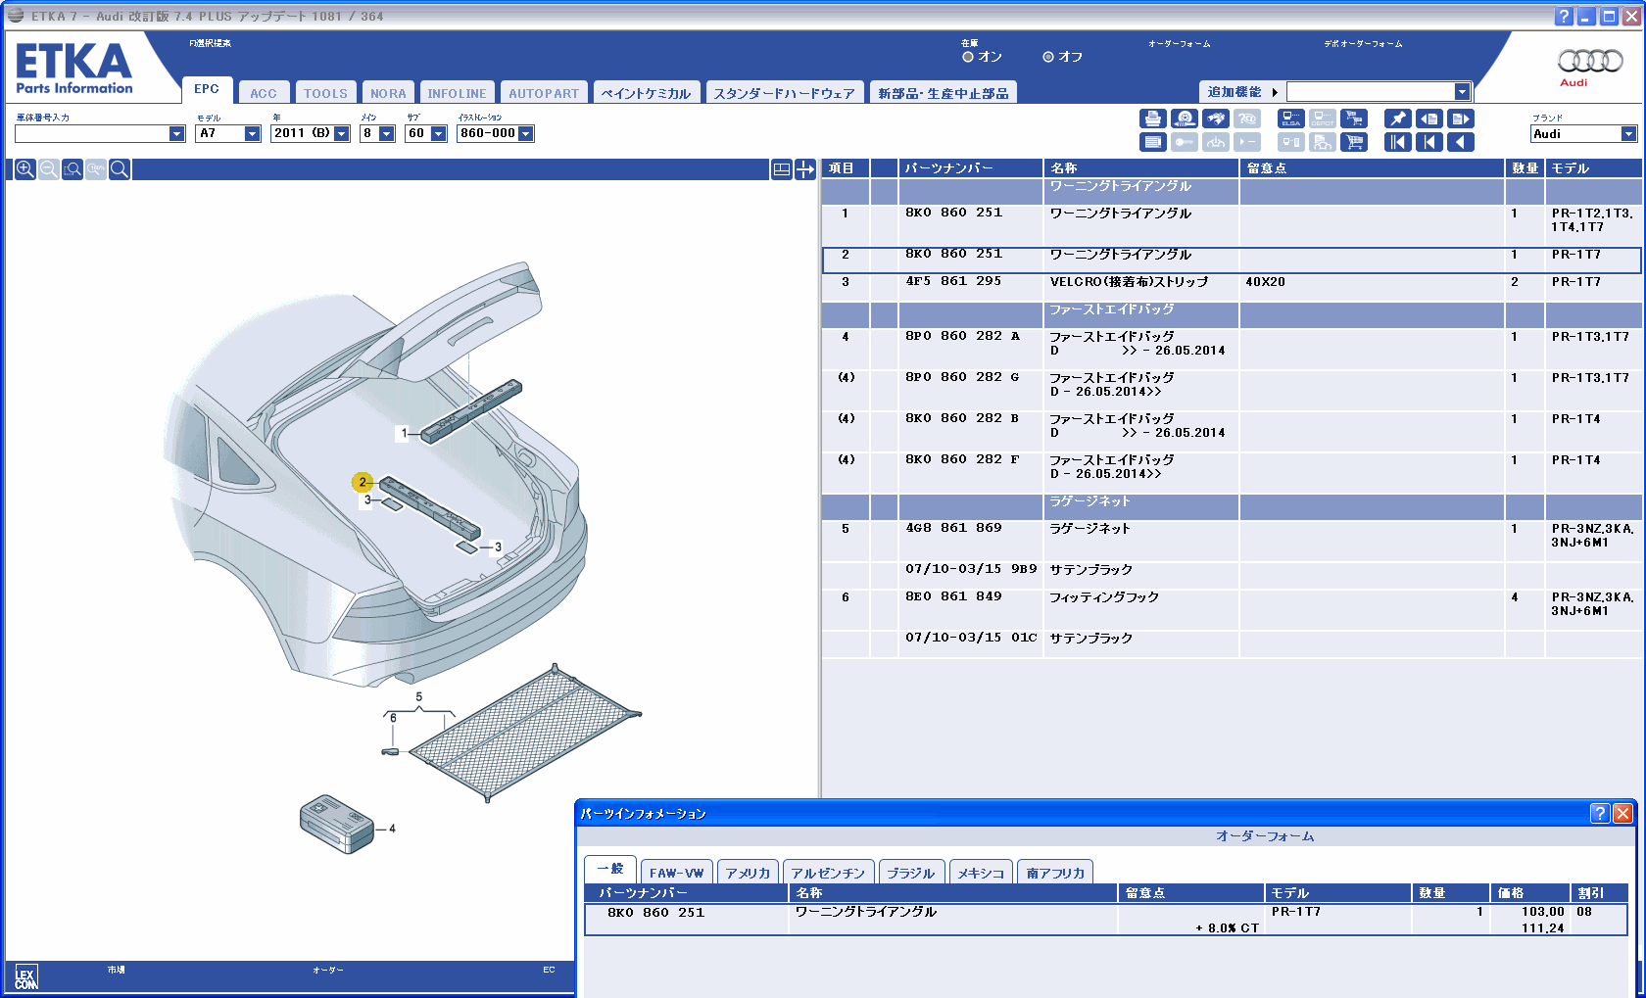This screenshot has height=998, width=1646.
Task: Open the brand Audi dropdown
Action: tap(1628, 134)
